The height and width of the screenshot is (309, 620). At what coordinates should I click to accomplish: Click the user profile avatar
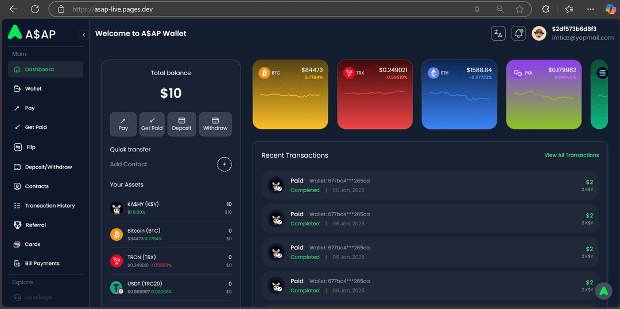click(x=538, y=34)
